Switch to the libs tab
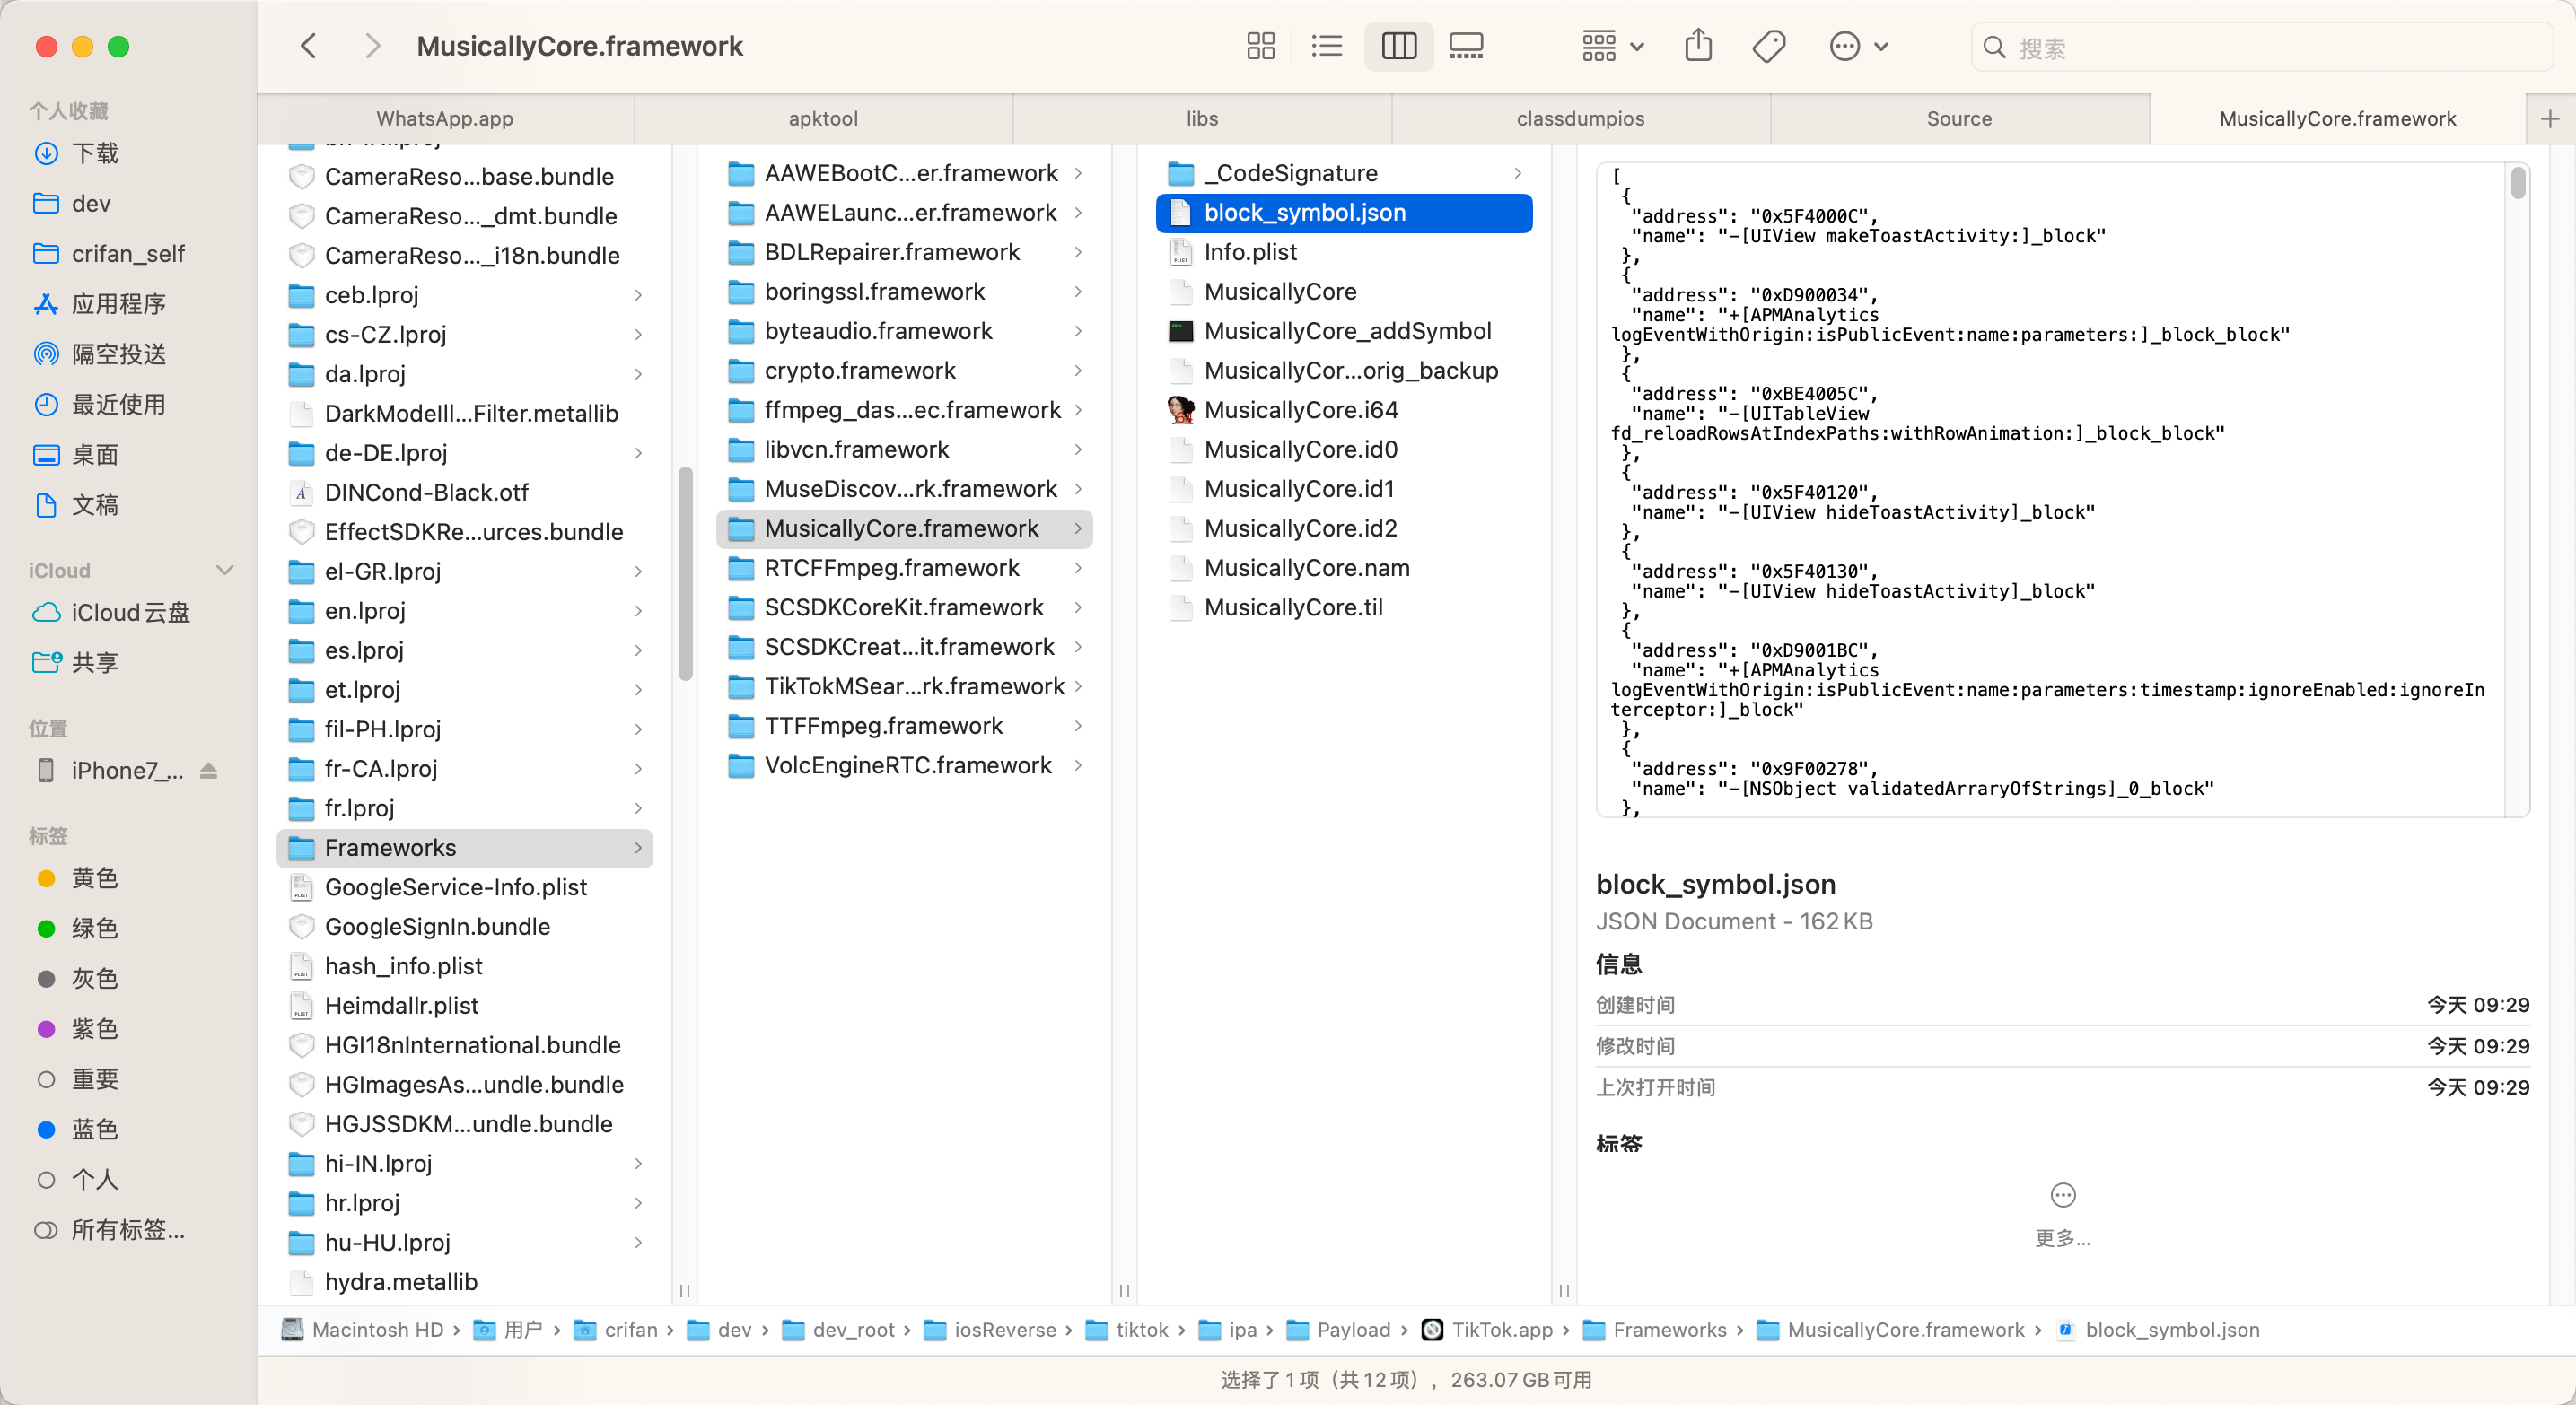 (1202, 119)
